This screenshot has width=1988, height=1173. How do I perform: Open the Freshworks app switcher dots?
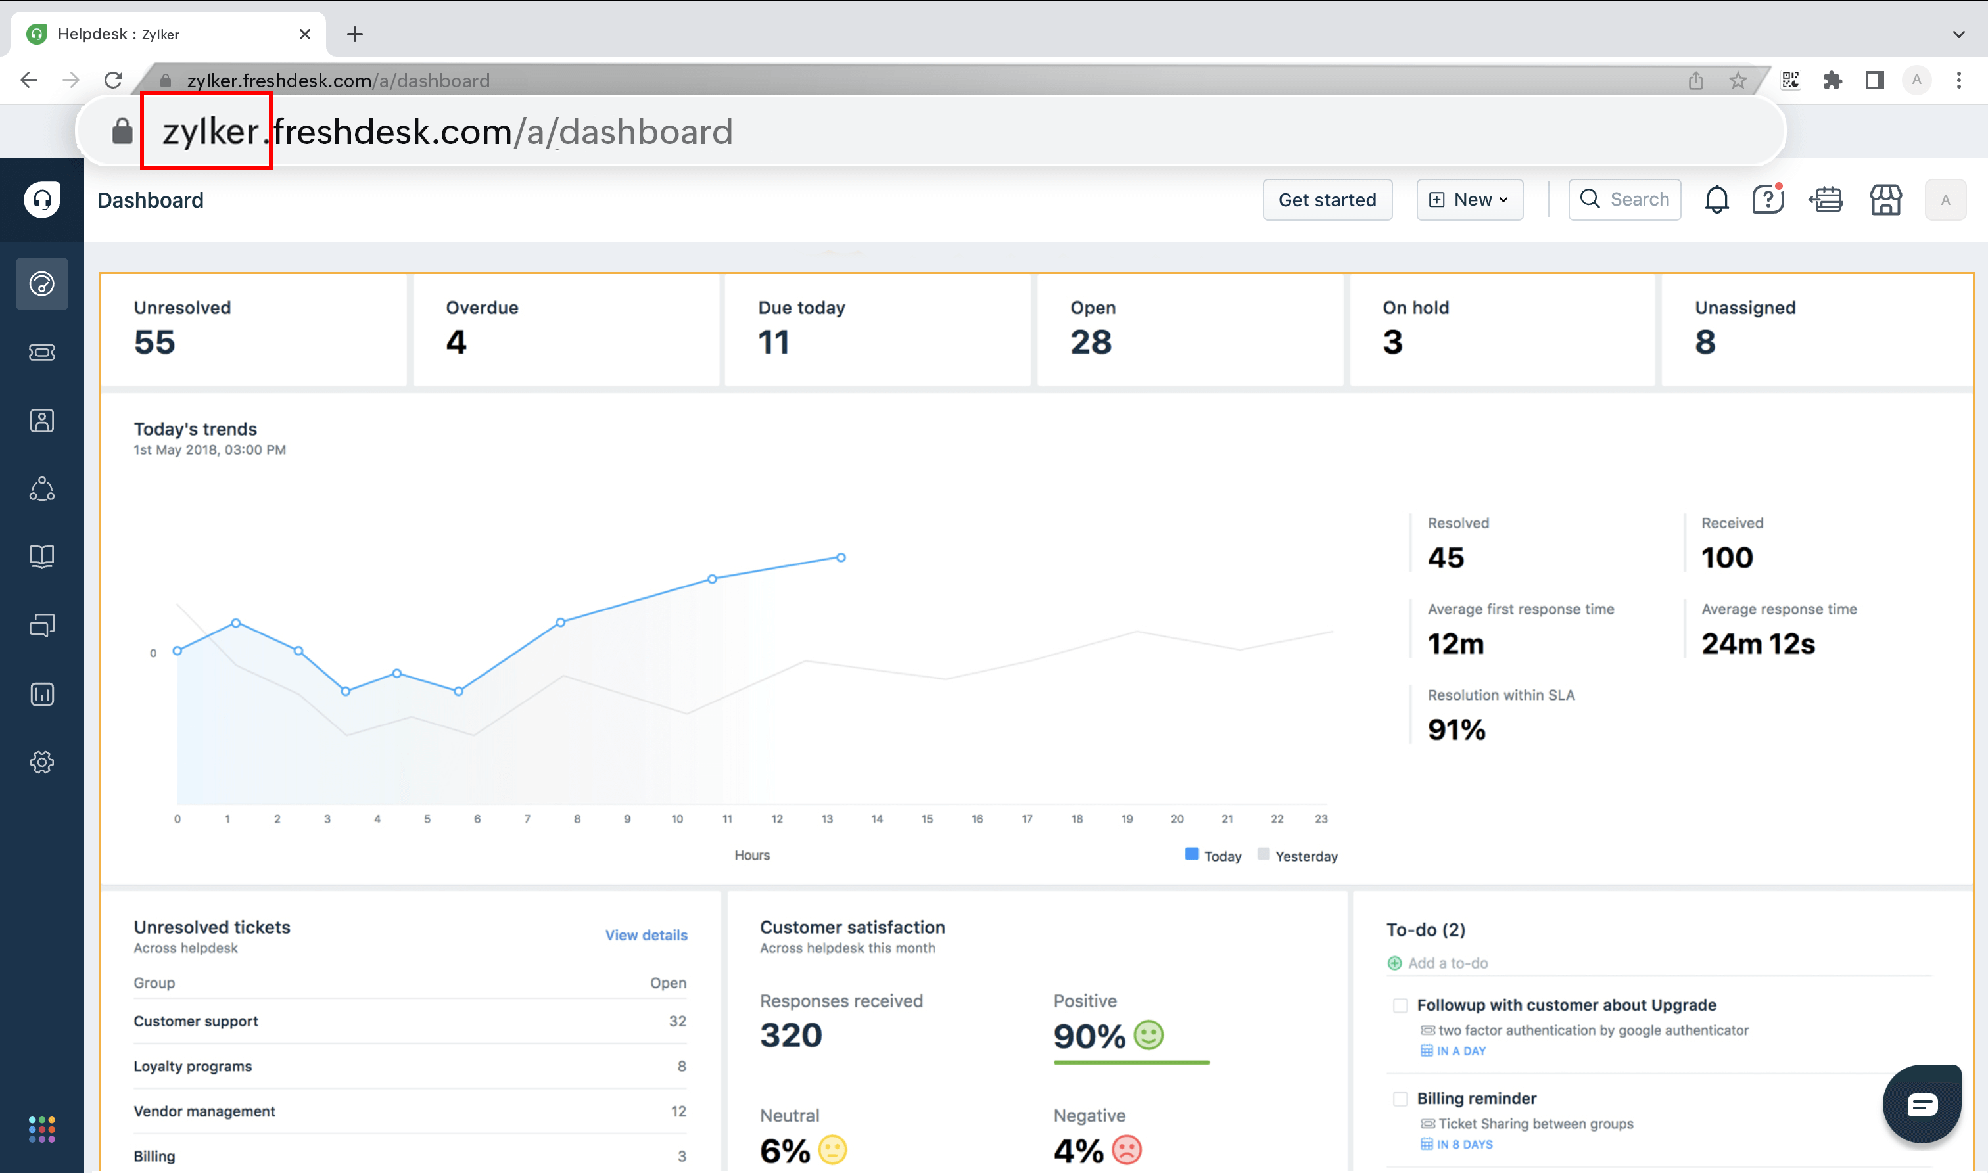coord(42,1130)
